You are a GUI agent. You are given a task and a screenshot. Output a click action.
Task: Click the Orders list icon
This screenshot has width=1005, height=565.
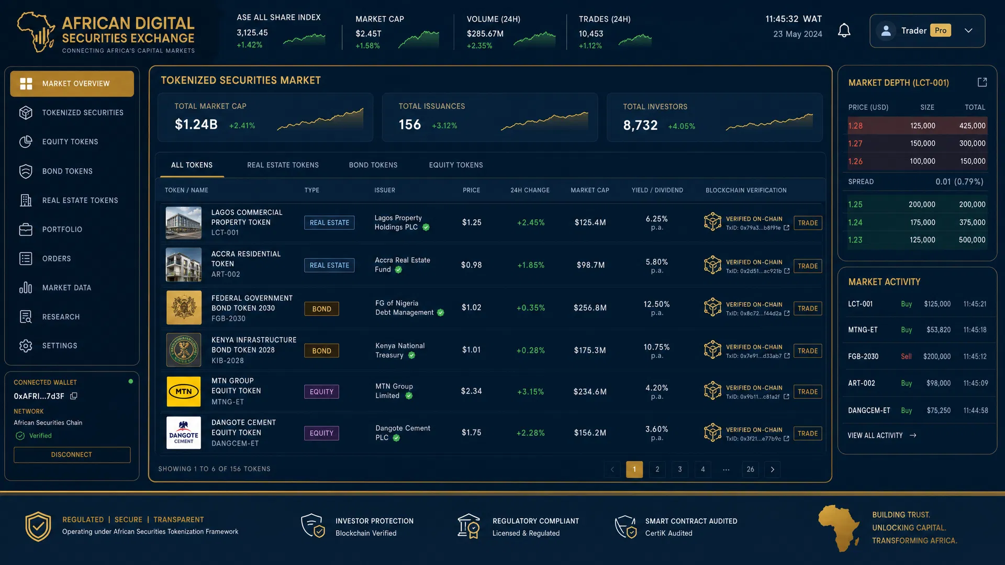pos(26,258)
